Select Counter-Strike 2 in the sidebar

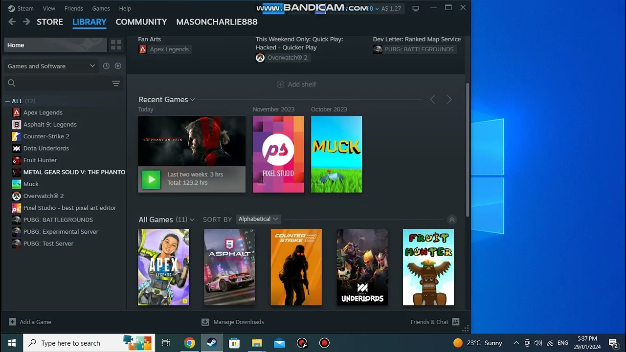(x=46, y=136)
